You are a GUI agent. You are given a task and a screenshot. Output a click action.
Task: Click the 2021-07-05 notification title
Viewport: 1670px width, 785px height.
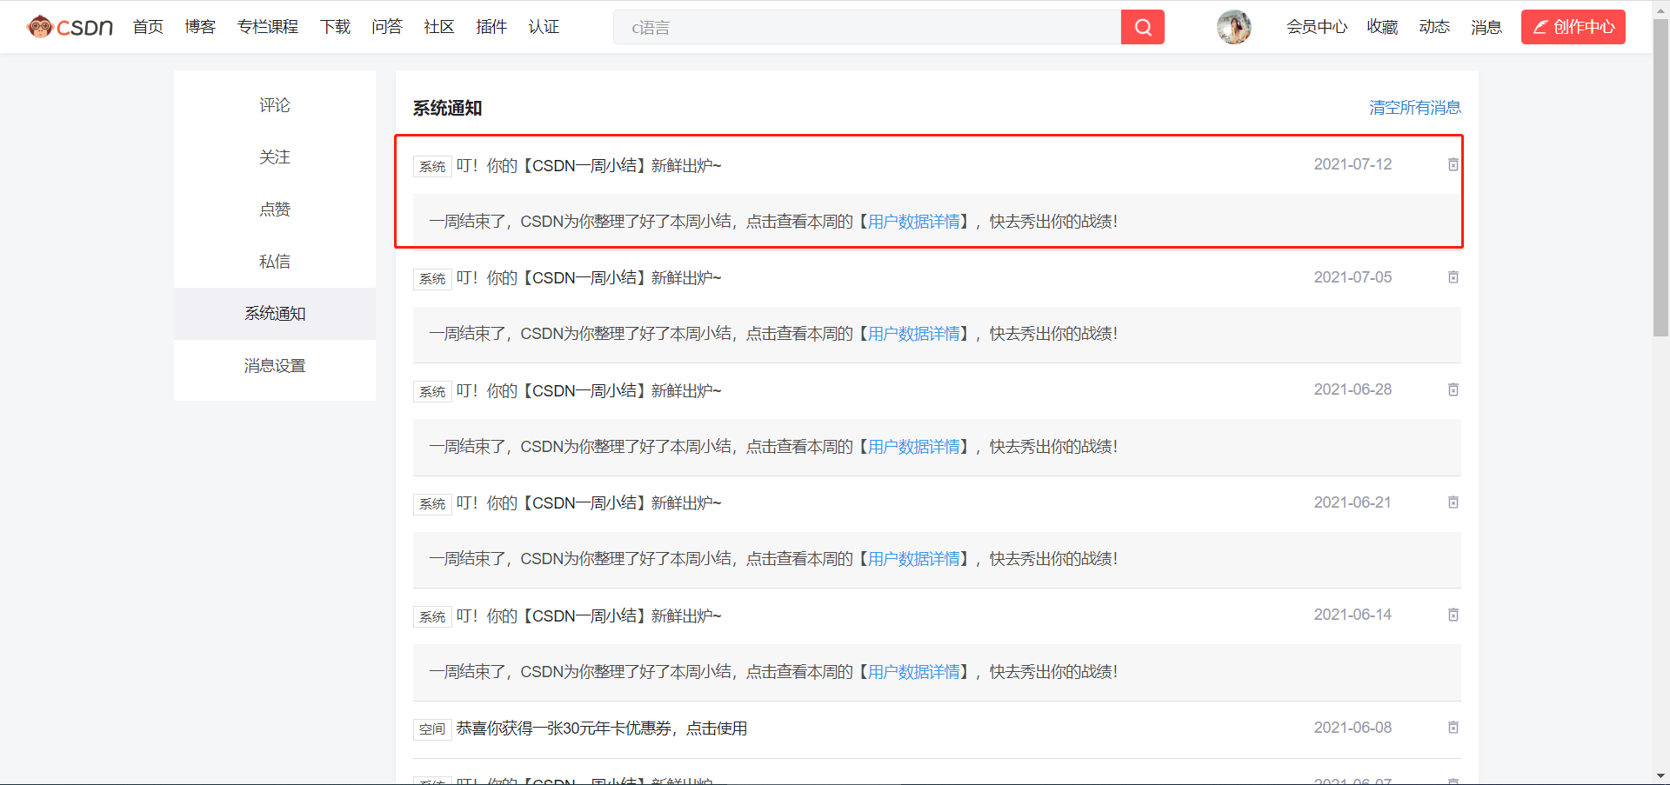[x=589, y=278]
